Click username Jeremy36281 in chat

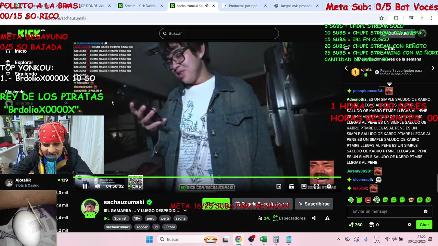pyautogui.click(x=359, y=171)
